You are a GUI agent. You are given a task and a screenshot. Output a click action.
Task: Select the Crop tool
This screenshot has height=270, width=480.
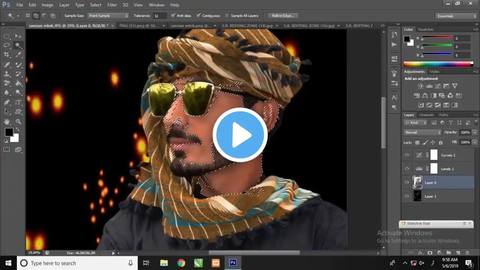[x=7, y=55]
